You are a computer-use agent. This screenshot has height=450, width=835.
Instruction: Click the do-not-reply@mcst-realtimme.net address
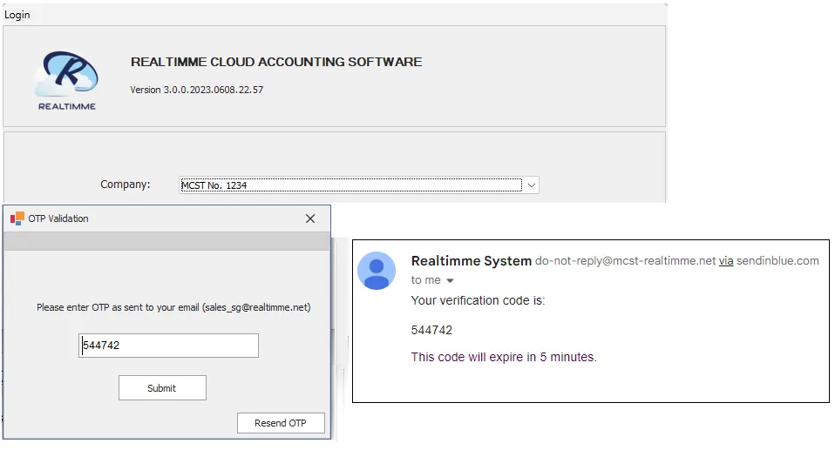coord(625,260)
